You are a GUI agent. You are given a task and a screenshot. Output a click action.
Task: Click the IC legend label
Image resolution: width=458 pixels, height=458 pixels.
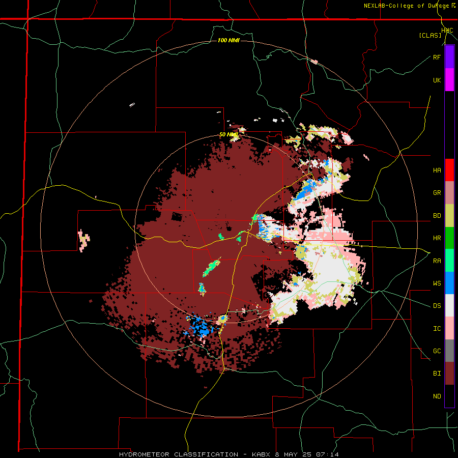437,329
